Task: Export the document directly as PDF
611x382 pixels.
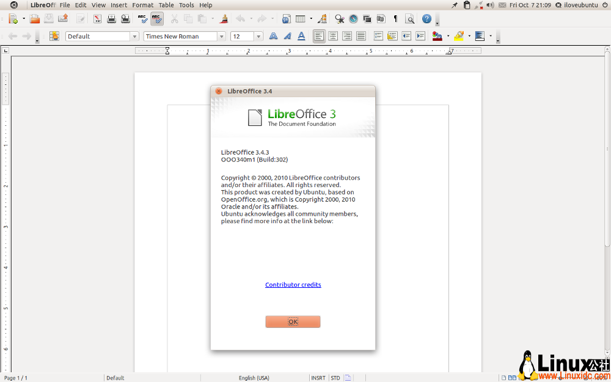Action: point(97,18)
